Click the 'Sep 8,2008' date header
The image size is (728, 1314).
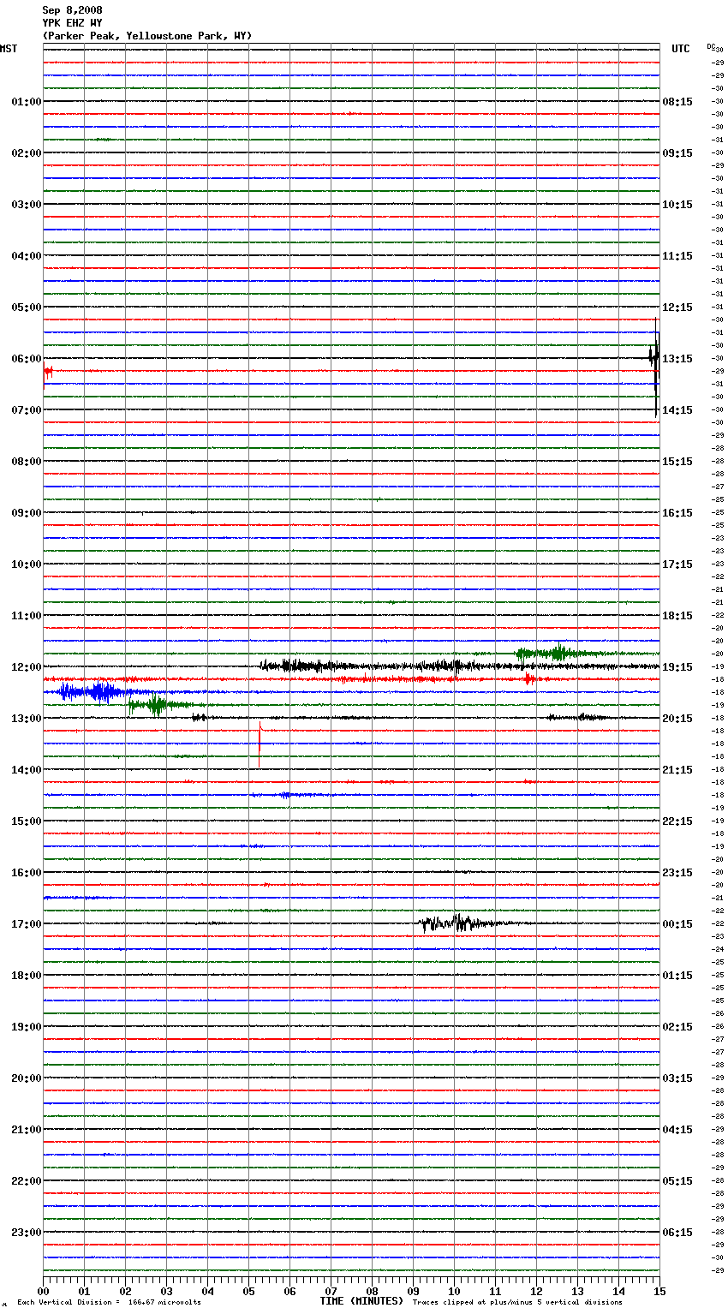pos(72,10)
